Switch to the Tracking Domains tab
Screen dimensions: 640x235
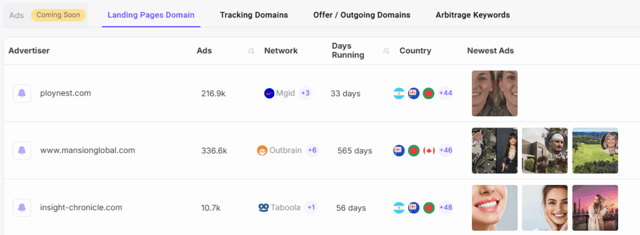254,15
